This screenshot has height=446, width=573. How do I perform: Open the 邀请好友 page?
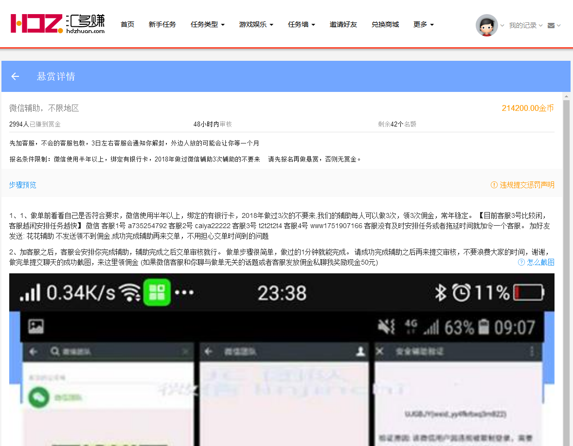pos(343,24)
